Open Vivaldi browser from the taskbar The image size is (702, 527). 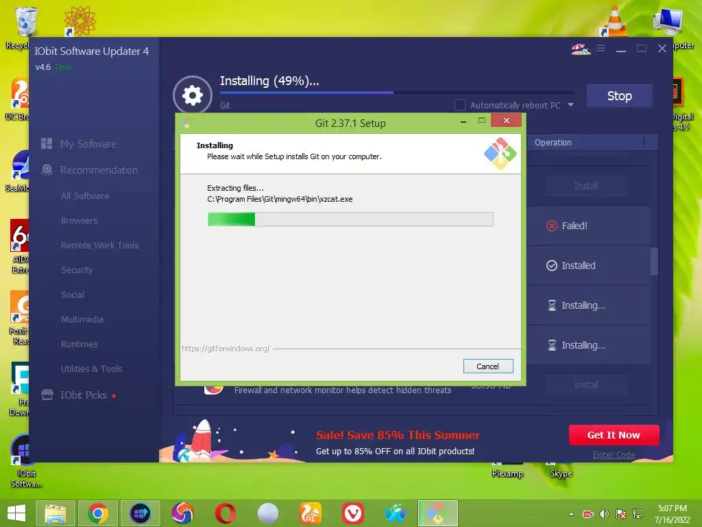coord(353,513)
